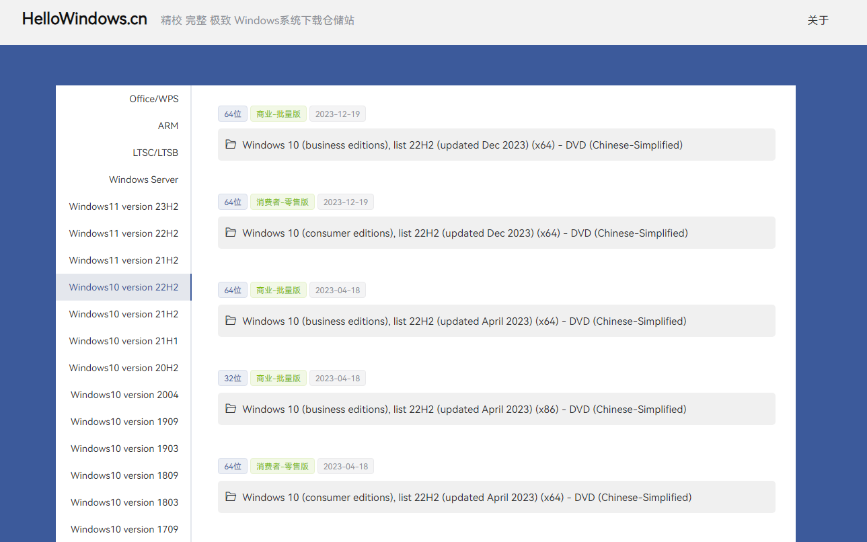Select Windows11 version 23H2
867x542 pixels.
coord(124,206)
